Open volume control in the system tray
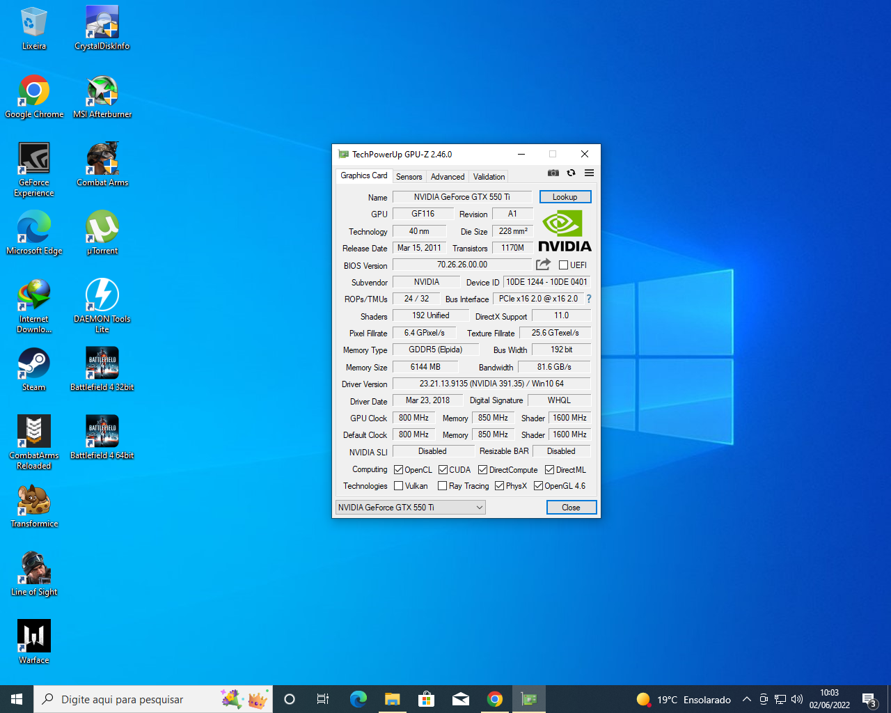891x713 pixels. [797, 699]
